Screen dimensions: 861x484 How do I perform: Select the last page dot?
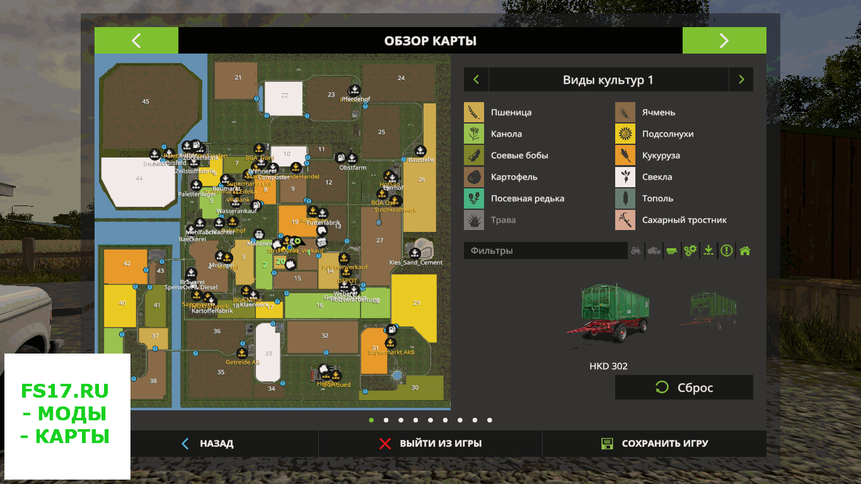490,420
